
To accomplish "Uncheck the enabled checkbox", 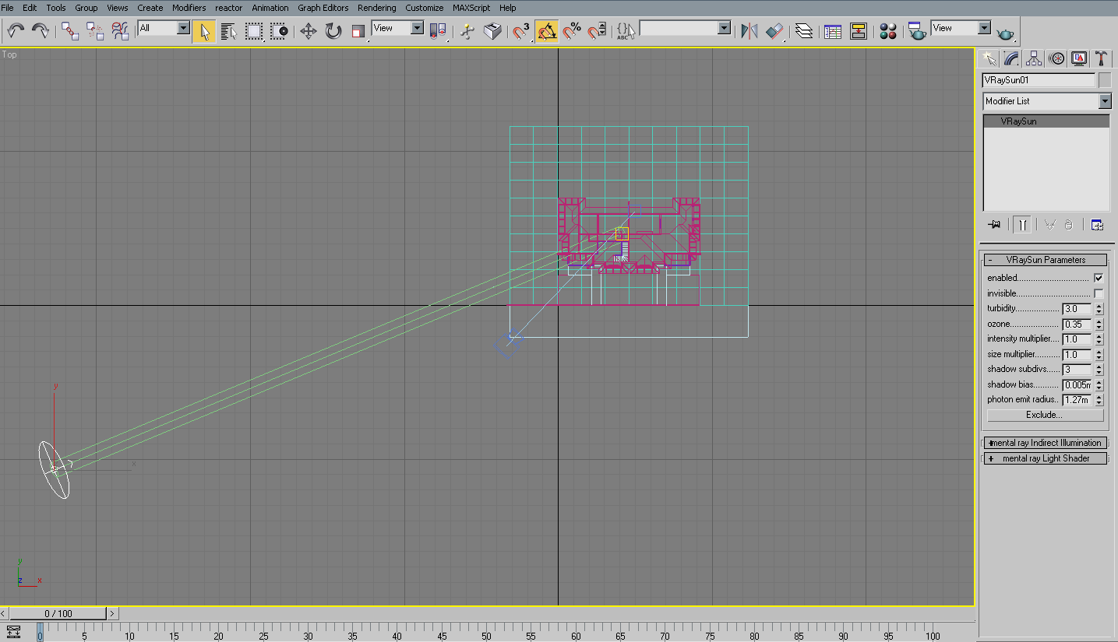I will pyautogui.click(x=1099, y=278).
